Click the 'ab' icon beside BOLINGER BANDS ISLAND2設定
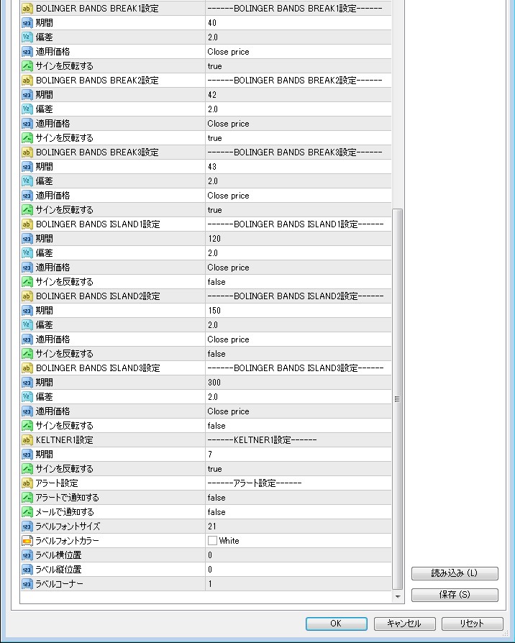Viewport: 515px width, 643px height. [x=27, y=296]
